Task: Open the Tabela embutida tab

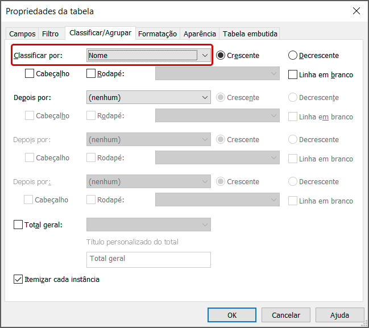Action: tap(250, 34)
